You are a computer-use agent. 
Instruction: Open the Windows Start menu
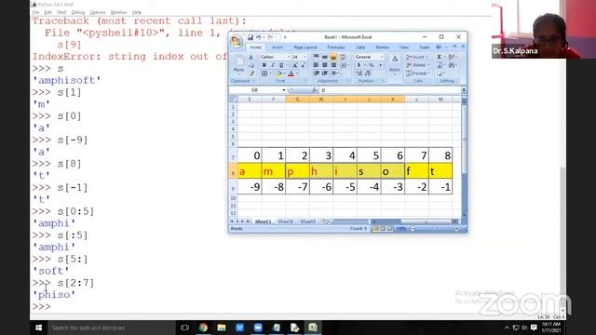pos(39,328)
